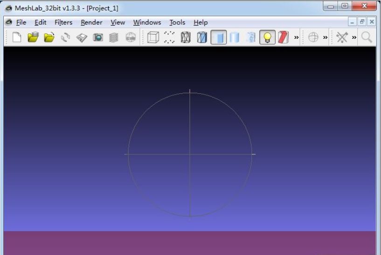
Task: Import mesh using folder arrow icon
Action: pos(49,37)
